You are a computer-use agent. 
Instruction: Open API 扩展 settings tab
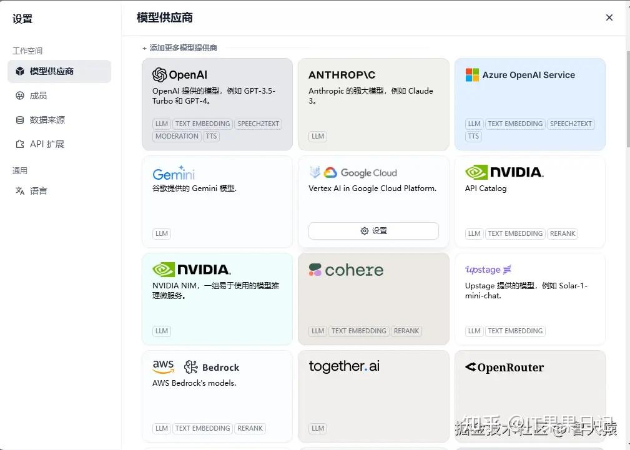coord(59,144)
